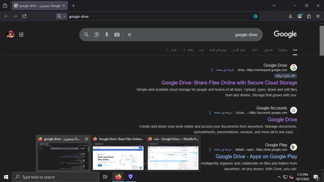
Task: Open the Firefox View tab list icon
Action: click(5, 6)
